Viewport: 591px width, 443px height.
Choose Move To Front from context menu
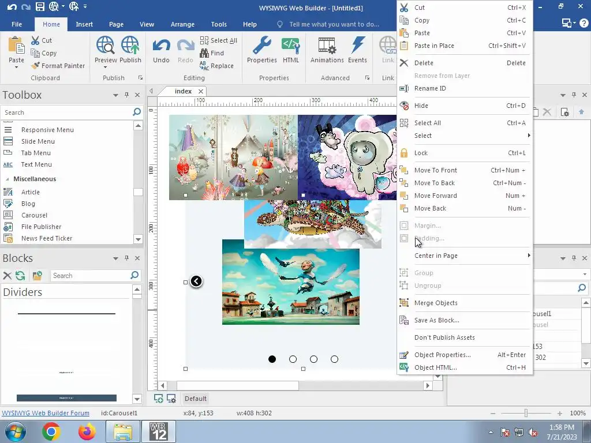[x=465, y=170]
